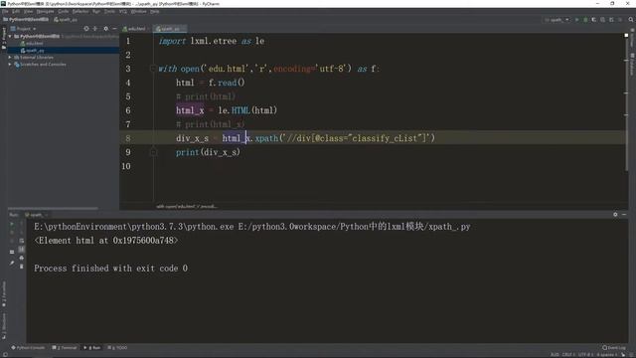Open Python Console tool window
This screenshot has width=636, height=358.
click(28, 348)
